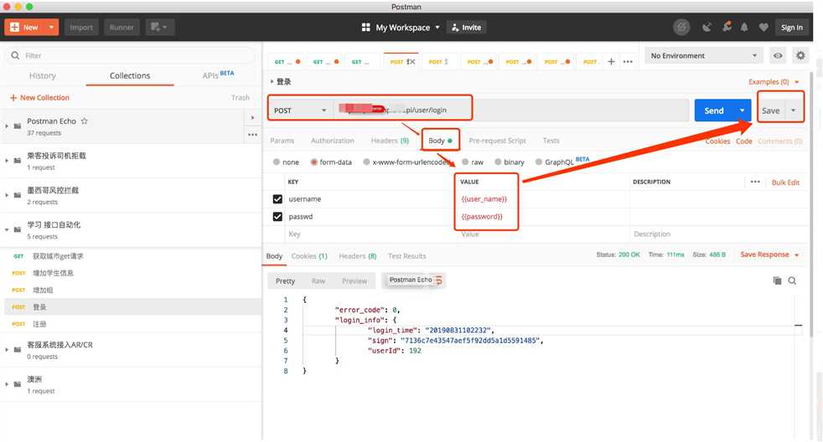Viewport: 823px width, 442px height.
Task: Switch to APIs BETA tab
Action: pyautogui.click(x=218, y=75)
